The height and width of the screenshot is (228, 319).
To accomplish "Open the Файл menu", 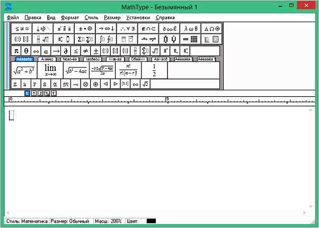I will tap(13, 17).
